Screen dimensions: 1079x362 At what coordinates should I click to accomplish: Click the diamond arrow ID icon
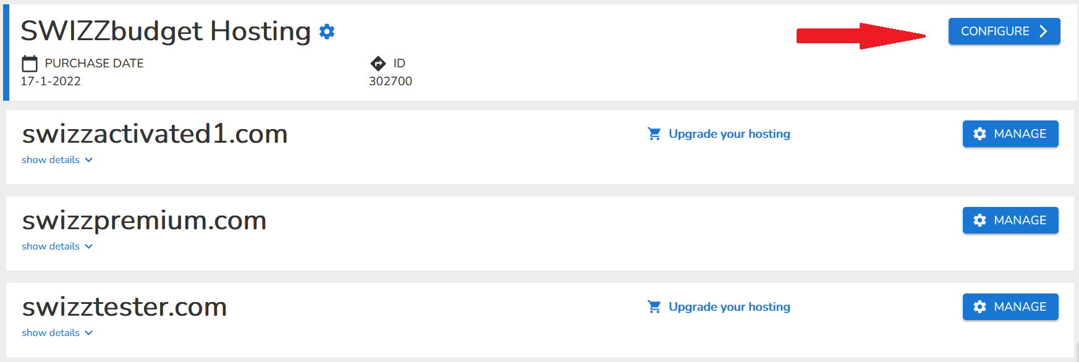tap(378, 63)
